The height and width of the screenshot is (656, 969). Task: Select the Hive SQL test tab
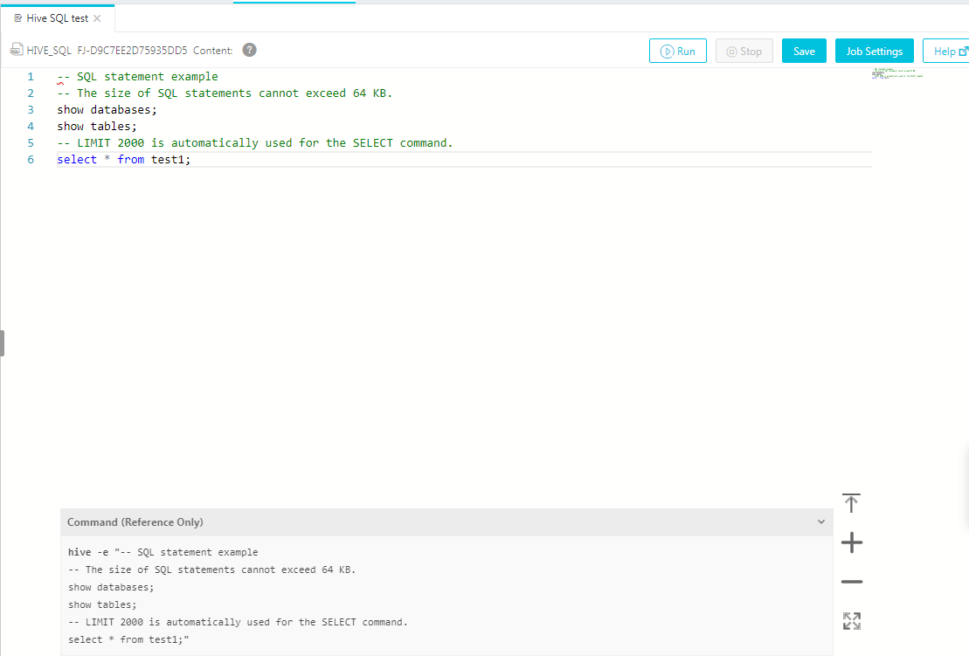click(58, 18)
